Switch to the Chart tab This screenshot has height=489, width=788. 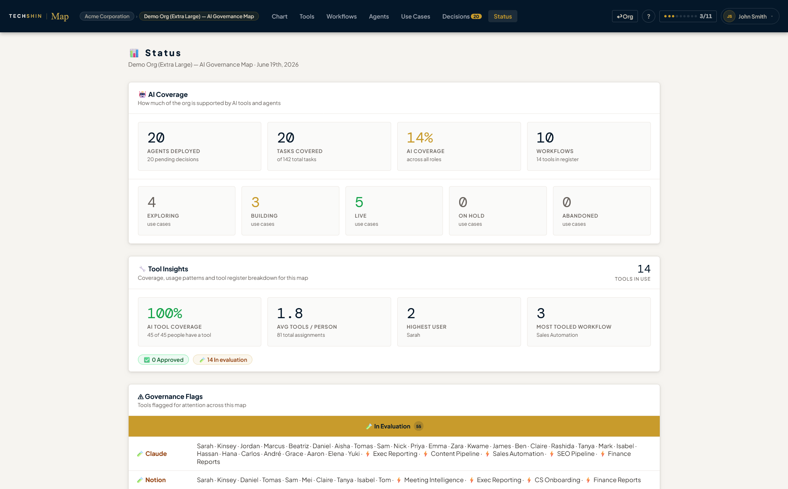point(280,17)
